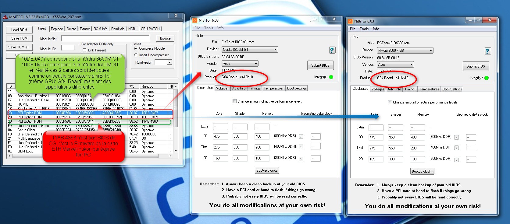Screen dimensions: 510x224
Task: Click the Load ROM button
Action: click(x=19, y=30)
